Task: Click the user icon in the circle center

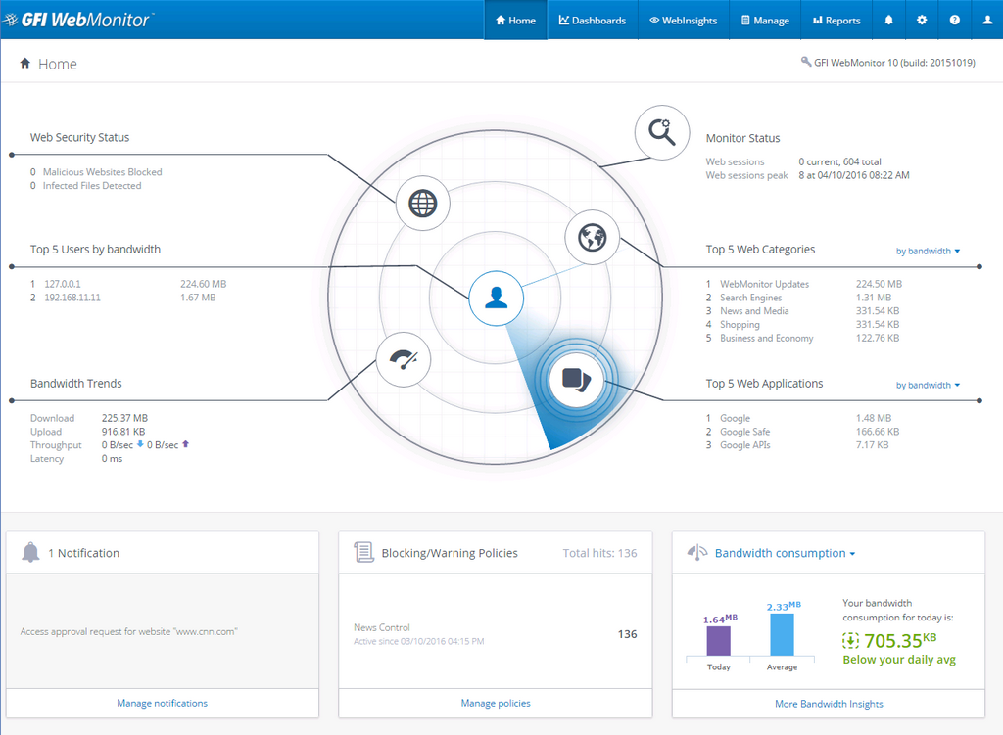Action: (x=497, y=297)
